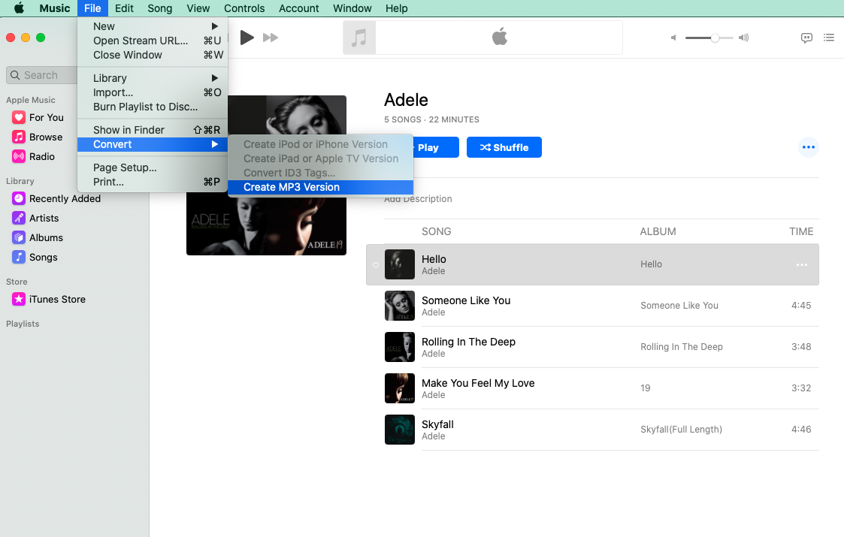
Task: Click the Adele playlist title
Action: (x=406, y=100)
